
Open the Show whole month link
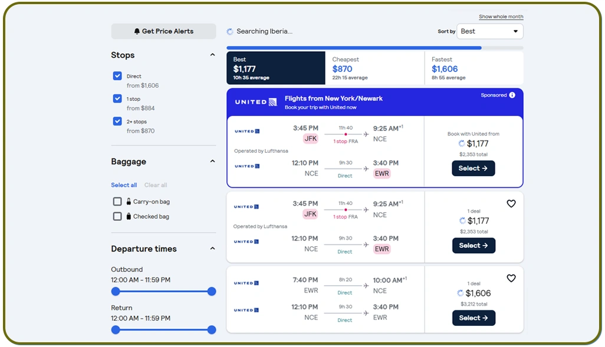pos(501,17)
